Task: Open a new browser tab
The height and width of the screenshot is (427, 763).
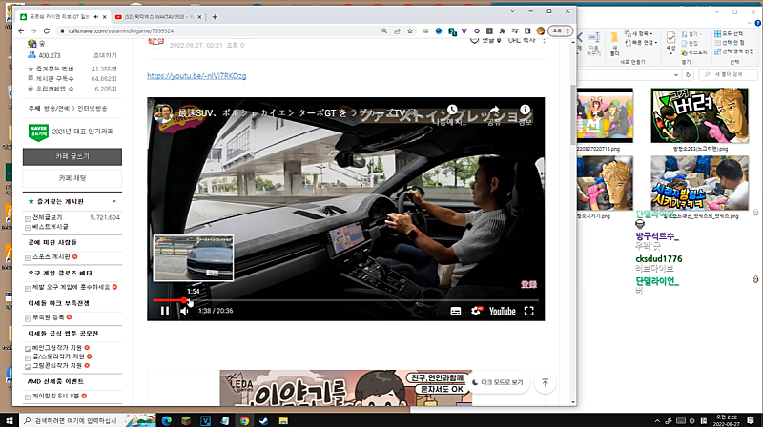Action: click(215, 17)
